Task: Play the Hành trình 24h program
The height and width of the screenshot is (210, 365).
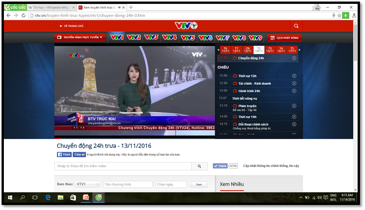Action: pyautogui.click(x=294, y=91)
